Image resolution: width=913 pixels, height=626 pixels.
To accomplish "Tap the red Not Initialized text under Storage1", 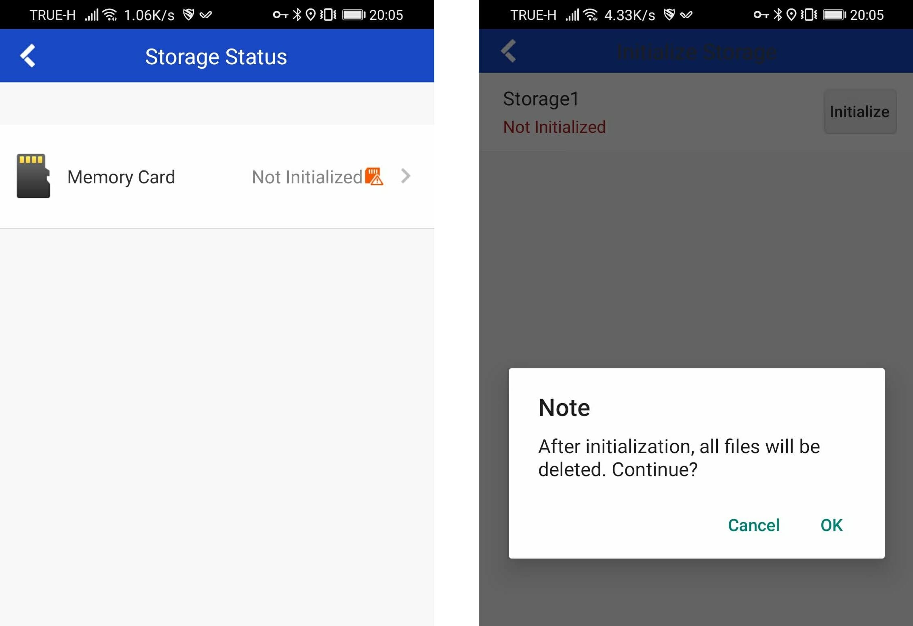I will 554,127.
